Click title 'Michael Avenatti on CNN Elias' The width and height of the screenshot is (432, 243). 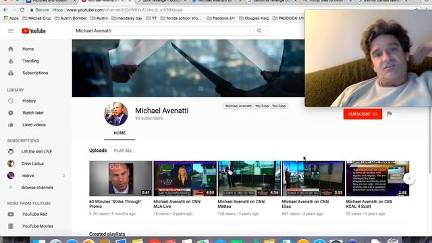click(x=305, y=204)
